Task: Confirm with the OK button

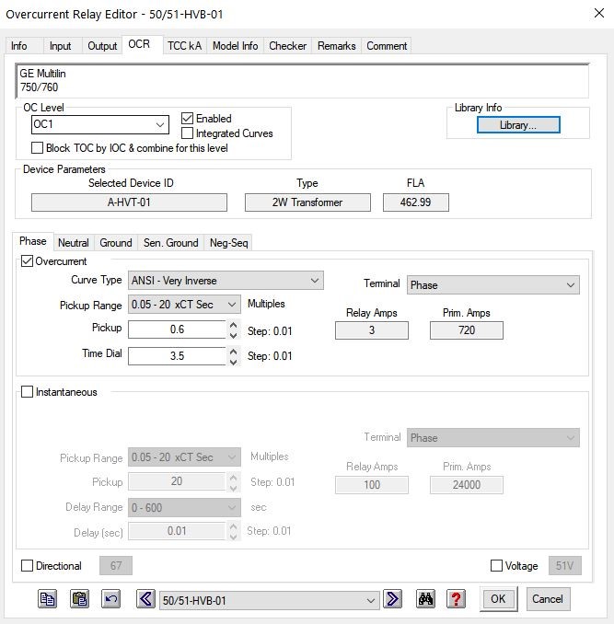Action: pos(498,598)
